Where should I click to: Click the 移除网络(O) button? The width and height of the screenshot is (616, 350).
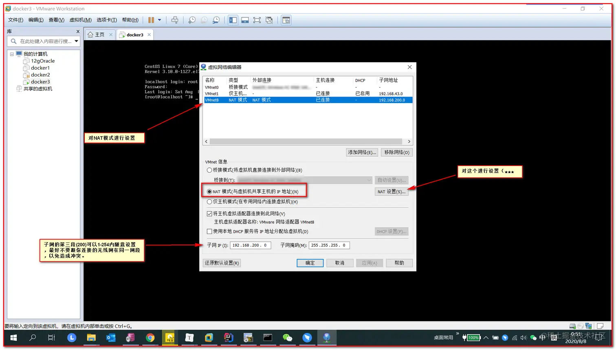pyautogui.click(x=397, y=152)
